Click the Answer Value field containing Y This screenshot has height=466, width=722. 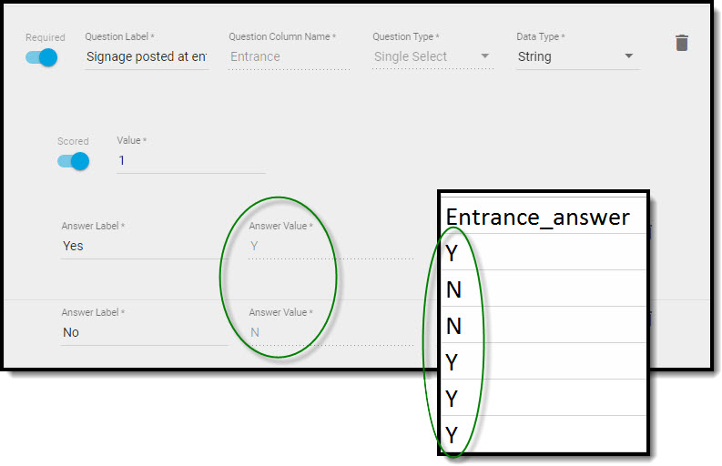(330, 246)
